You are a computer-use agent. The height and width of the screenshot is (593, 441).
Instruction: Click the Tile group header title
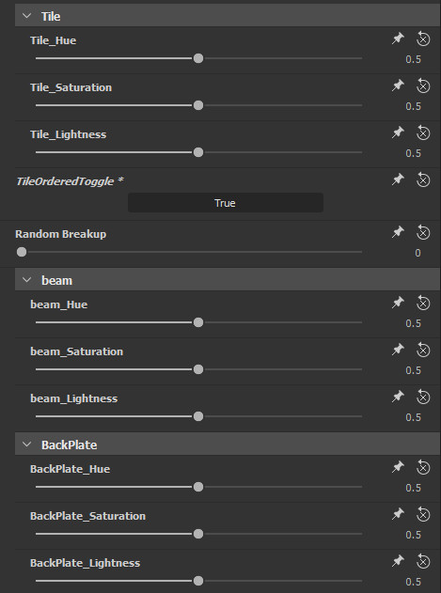[51, 16]
